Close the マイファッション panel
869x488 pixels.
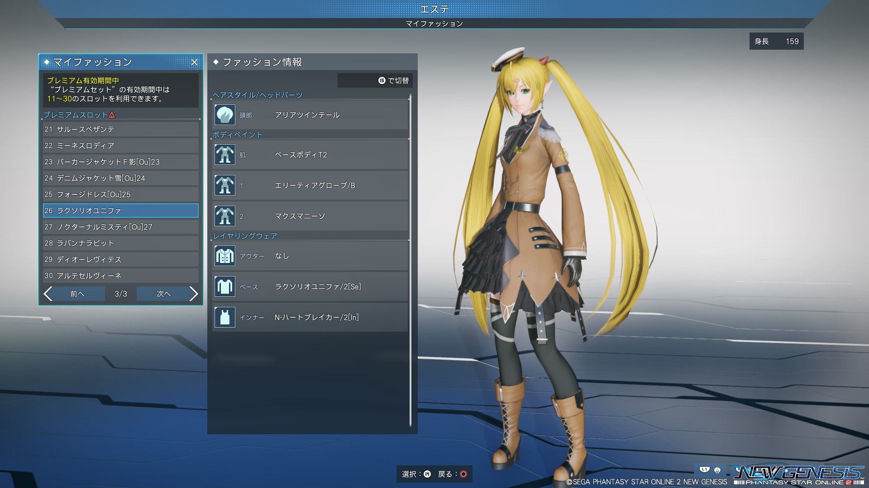tap(194, 62)
